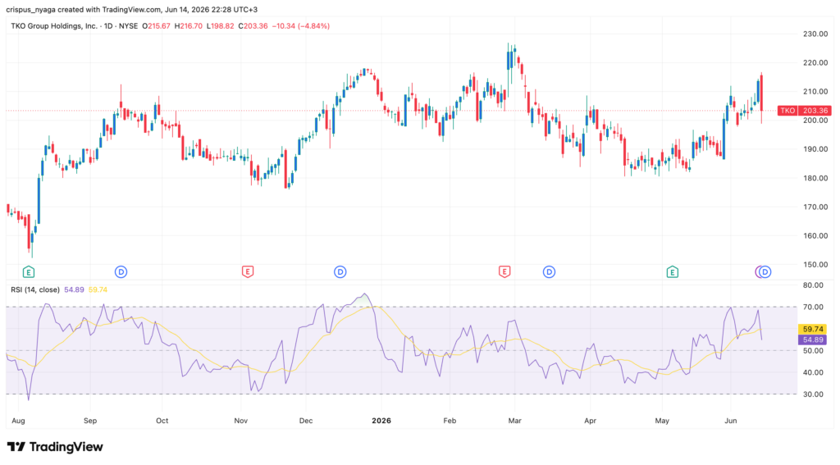
Task: Click the Jun label on time axis
Action: (731, 421)
